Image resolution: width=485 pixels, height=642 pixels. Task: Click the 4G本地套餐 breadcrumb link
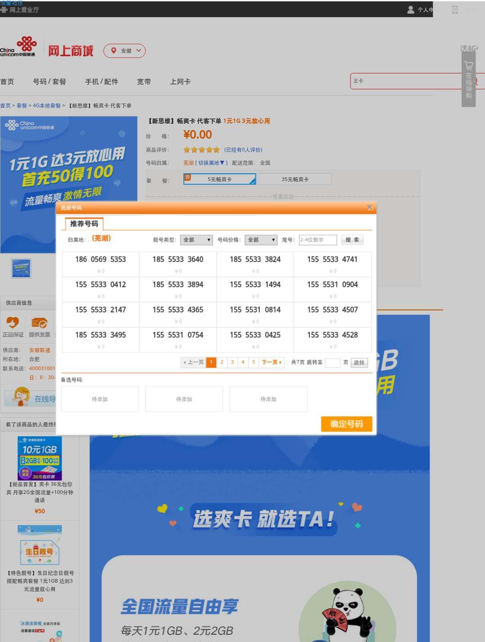pos(46,106)
